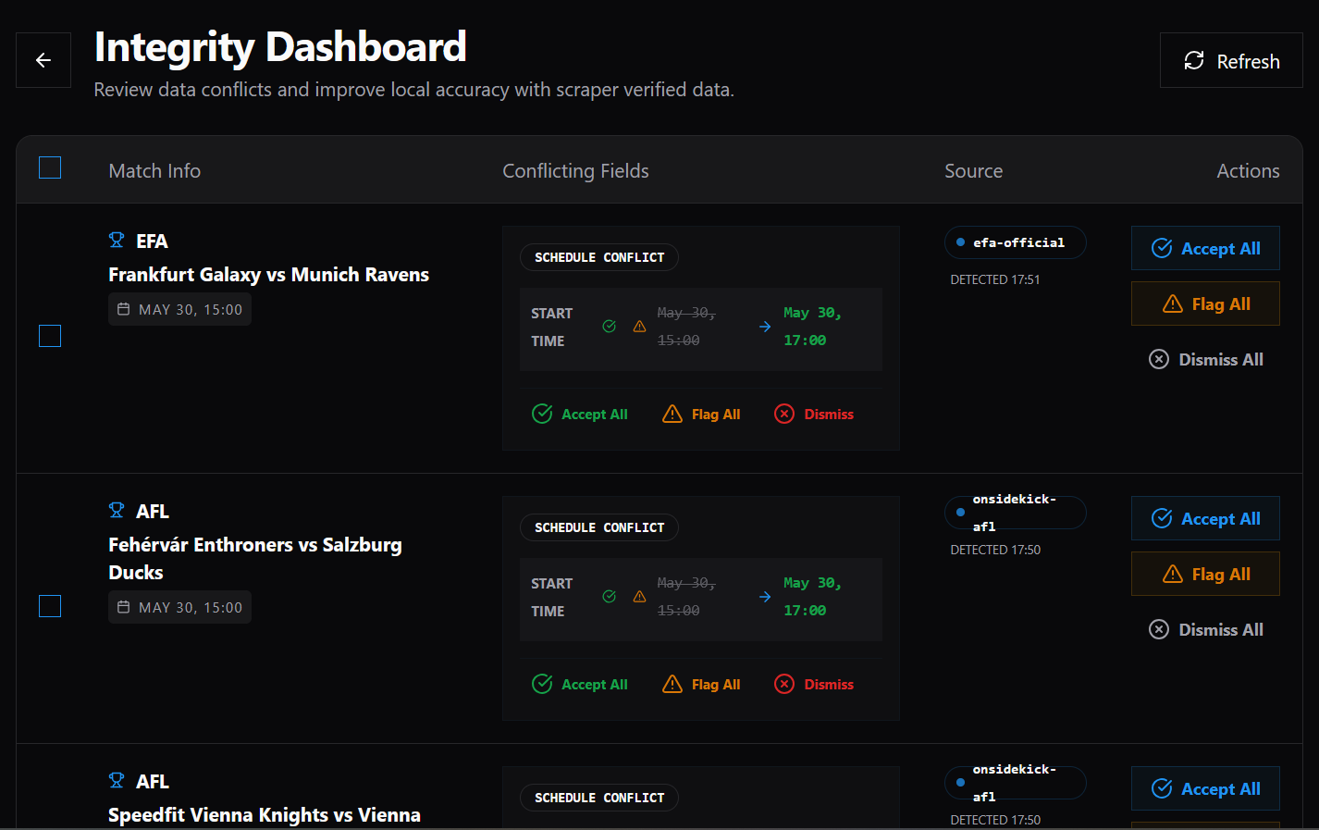Viewport: 1319px width, 830px height.
Task: Click blue Accept All action for efa-official row
Action: pos(1205,248)
